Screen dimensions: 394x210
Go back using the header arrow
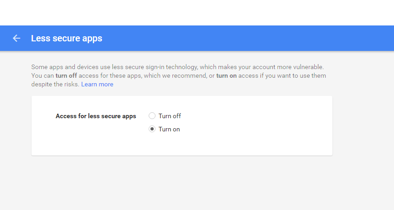(16, 38)
